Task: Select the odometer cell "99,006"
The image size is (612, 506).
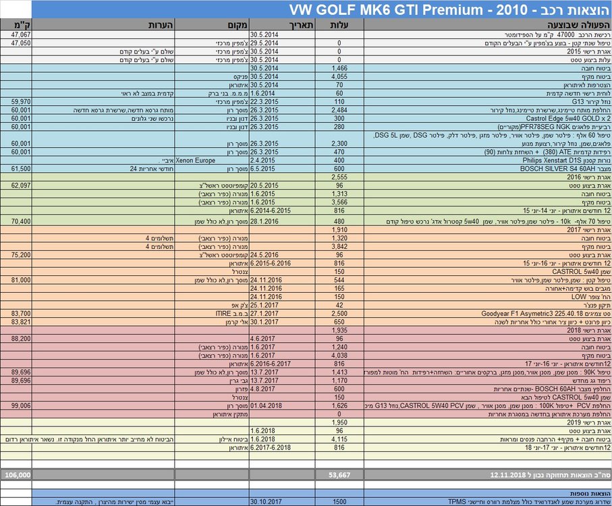Action: (16, 405)
